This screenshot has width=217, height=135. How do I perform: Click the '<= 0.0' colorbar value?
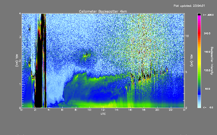[208, 107]
